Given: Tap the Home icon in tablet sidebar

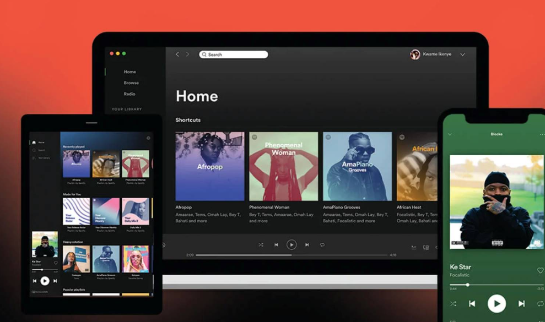Looking at the screenshot, I should [34, 143].
